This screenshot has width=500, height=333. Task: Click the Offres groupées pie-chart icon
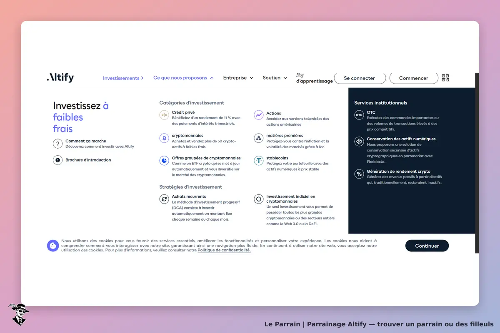coord(164,161)
